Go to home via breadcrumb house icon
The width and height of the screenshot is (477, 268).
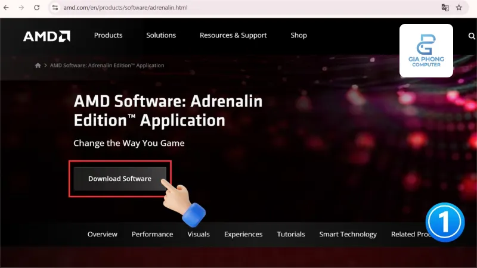[38, 66]
